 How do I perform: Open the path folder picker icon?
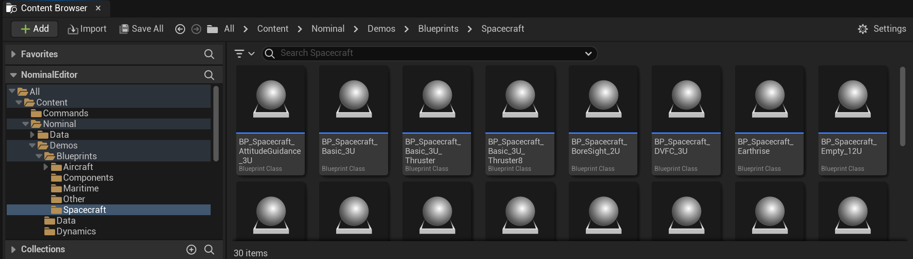pyautogui.click(x=212, y=29)
